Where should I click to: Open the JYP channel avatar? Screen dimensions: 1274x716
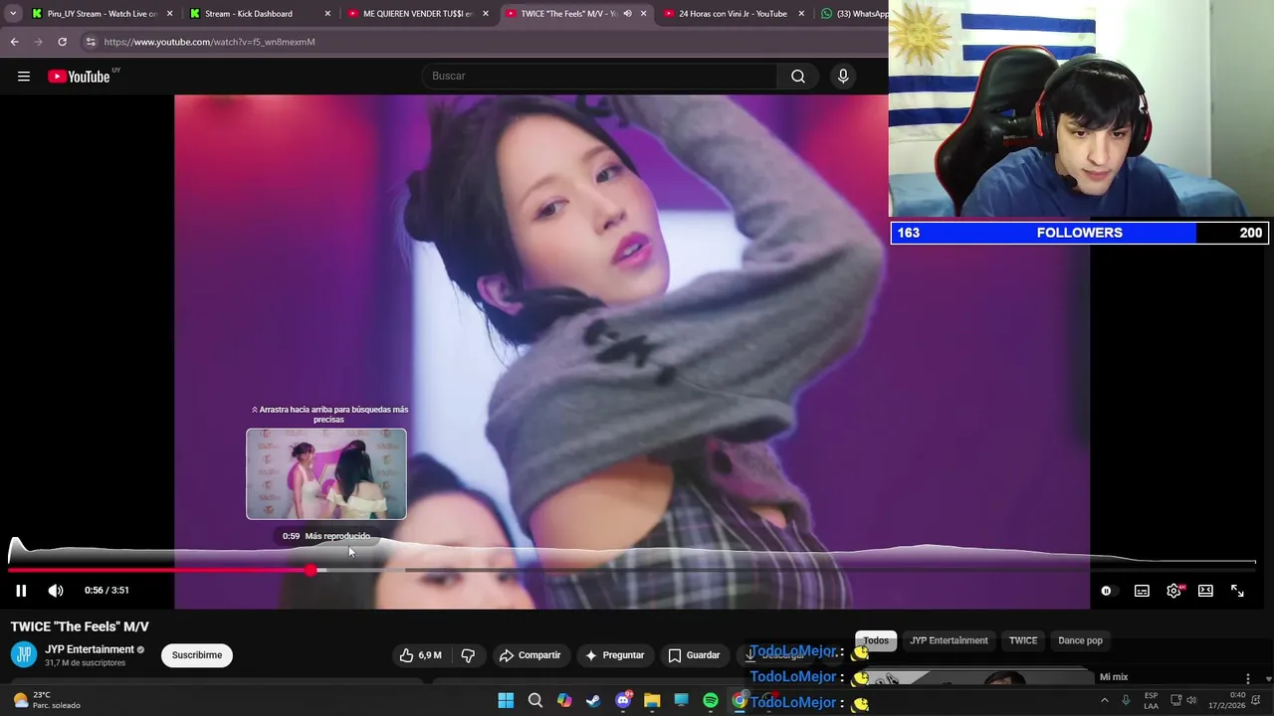tap(24, 654)
